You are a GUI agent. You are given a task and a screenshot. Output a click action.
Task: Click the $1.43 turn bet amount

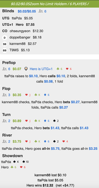55,128
